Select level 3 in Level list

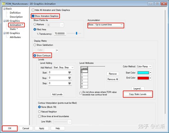84,81
